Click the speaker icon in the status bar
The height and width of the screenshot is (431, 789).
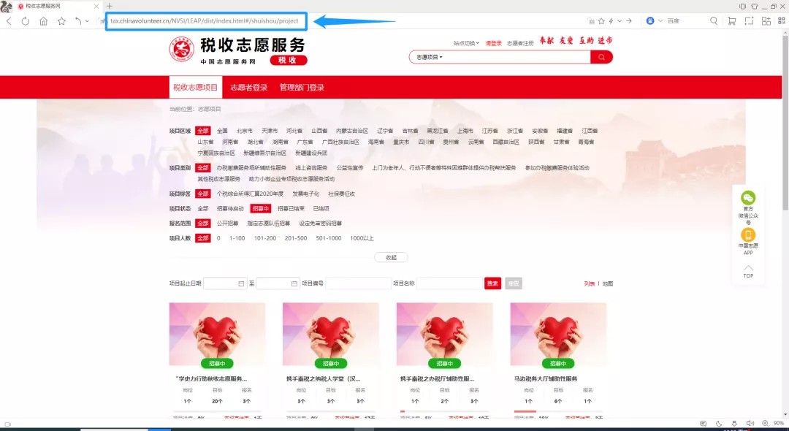click(x=750, y=424)
